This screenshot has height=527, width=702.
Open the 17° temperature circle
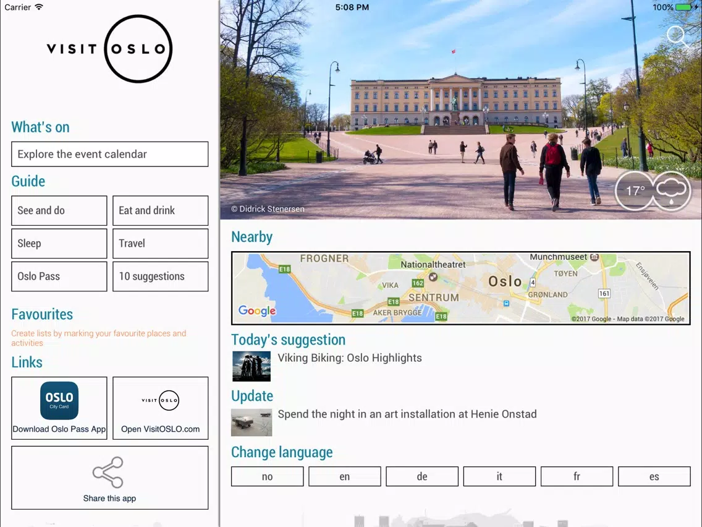click(634, 191)
